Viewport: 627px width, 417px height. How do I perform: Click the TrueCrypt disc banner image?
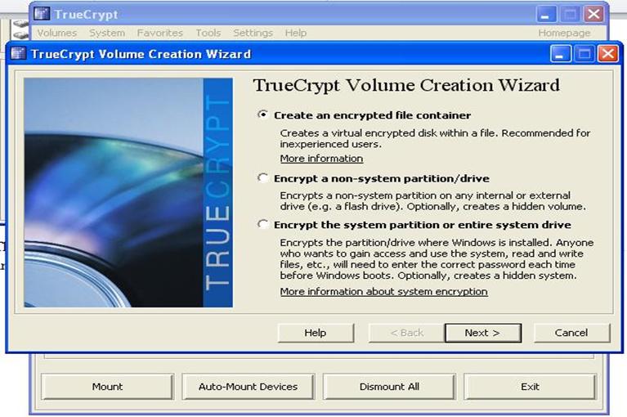point(128,192)
